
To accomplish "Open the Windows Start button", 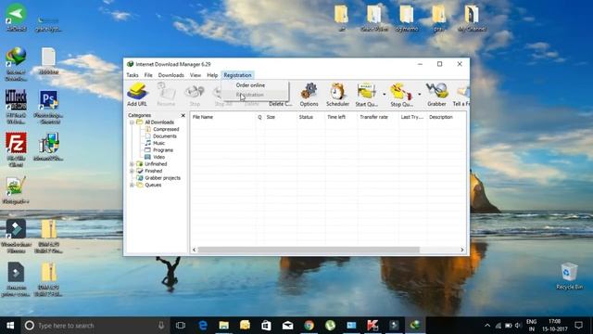I will pos(10,326).
